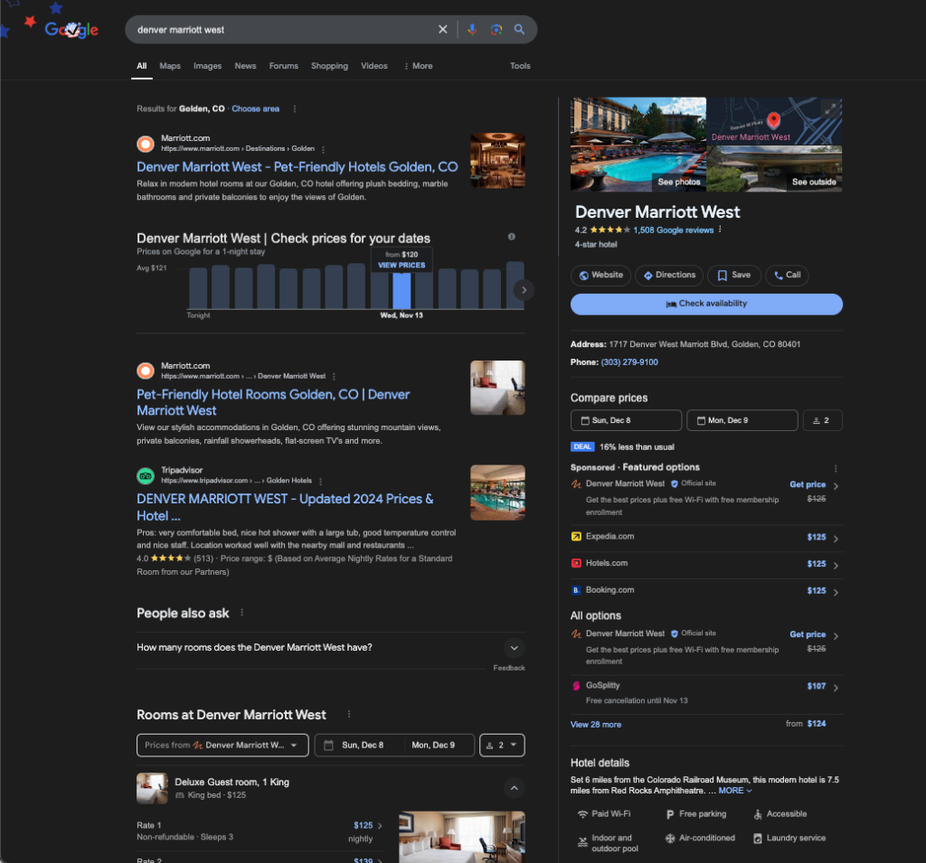Click Check availability button
The width and height of the screenshot is (926, 863).
point(706,304)
